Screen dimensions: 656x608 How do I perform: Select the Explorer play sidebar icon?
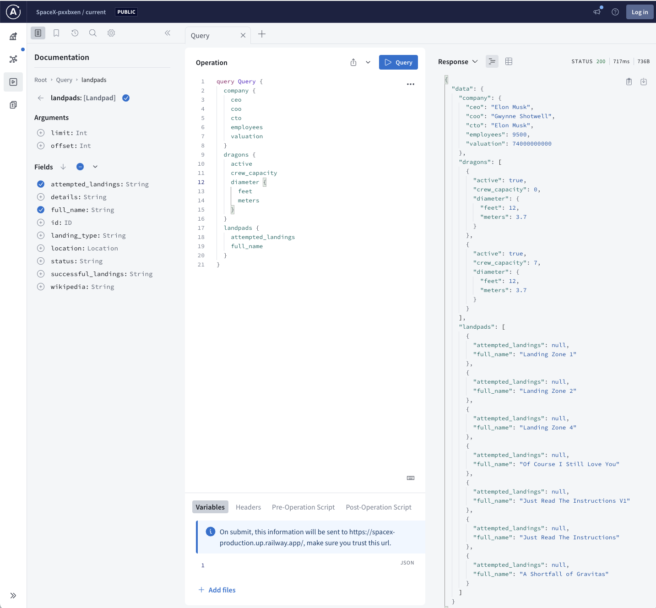(x=13, y=82)
